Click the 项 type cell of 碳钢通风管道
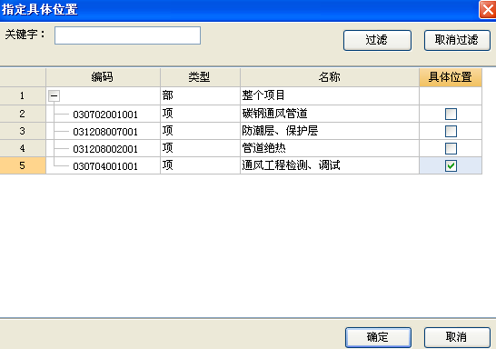Image resolution: width=496 pixels, height=349 pixels. pyautogui.click(x=200, y=114)
